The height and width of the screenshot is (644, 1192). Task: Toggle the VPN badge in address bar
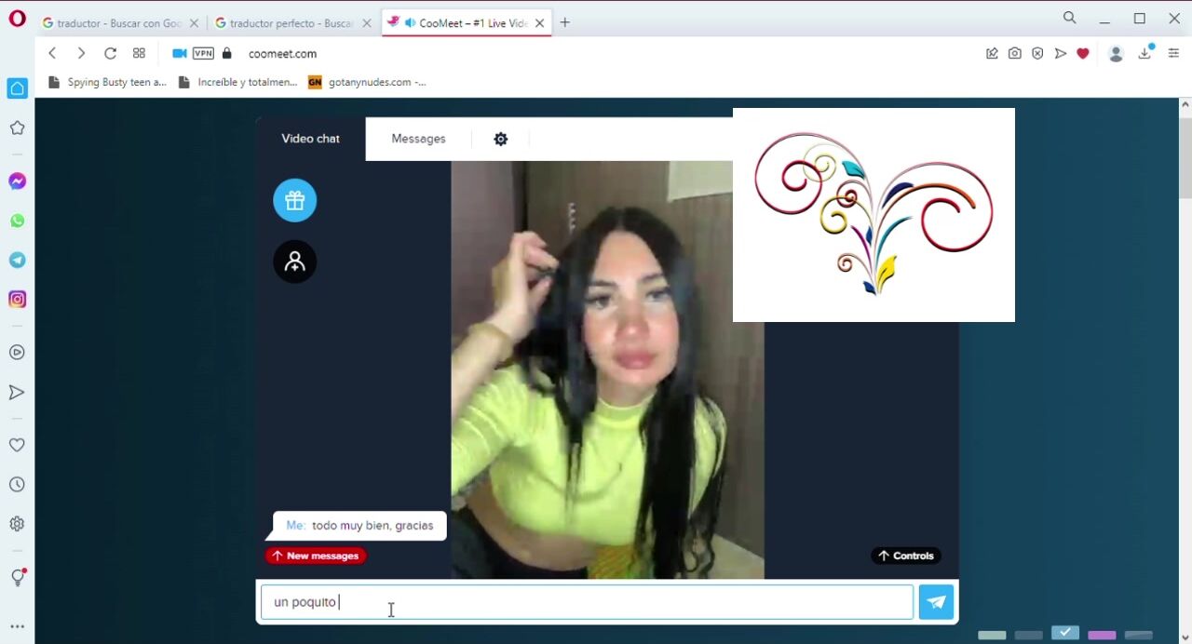tap(203, 53)
